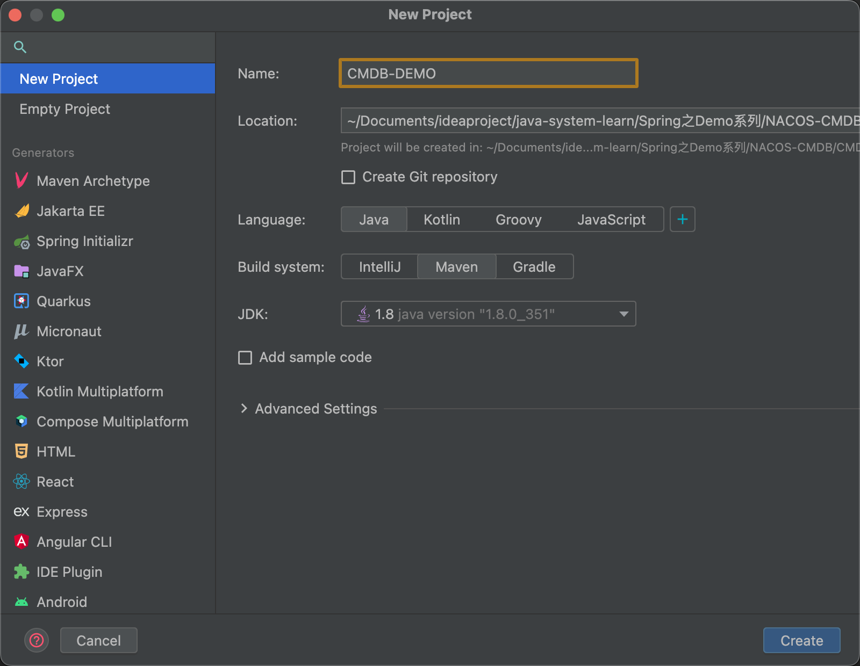Choose the Angular CLI generator label

pos(74,542)
